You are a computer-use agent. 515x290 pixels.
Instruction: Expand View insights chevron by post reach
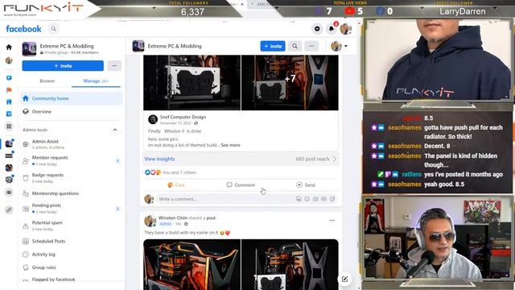335,159
